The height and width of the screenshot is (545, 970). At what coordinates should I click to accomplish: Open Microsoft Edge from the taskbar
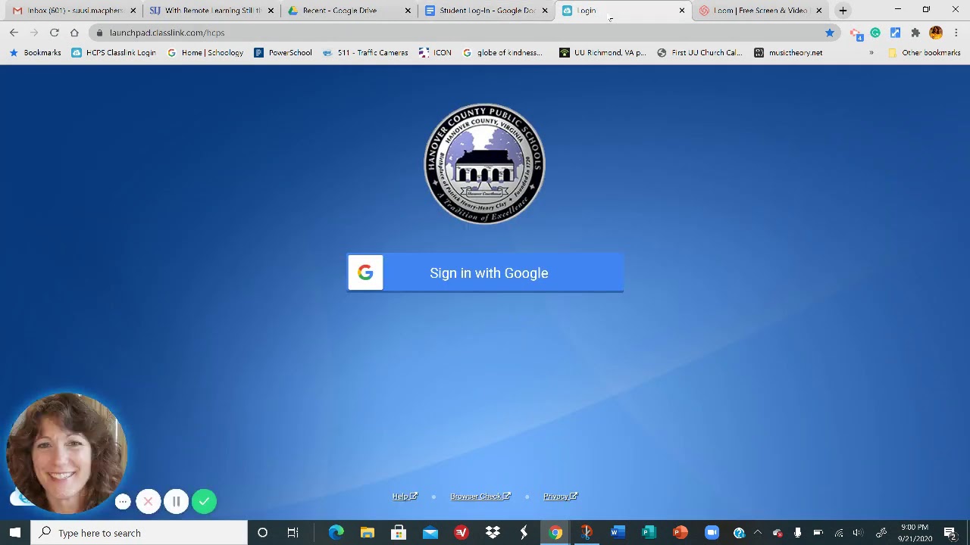click(x=336, y=533)
